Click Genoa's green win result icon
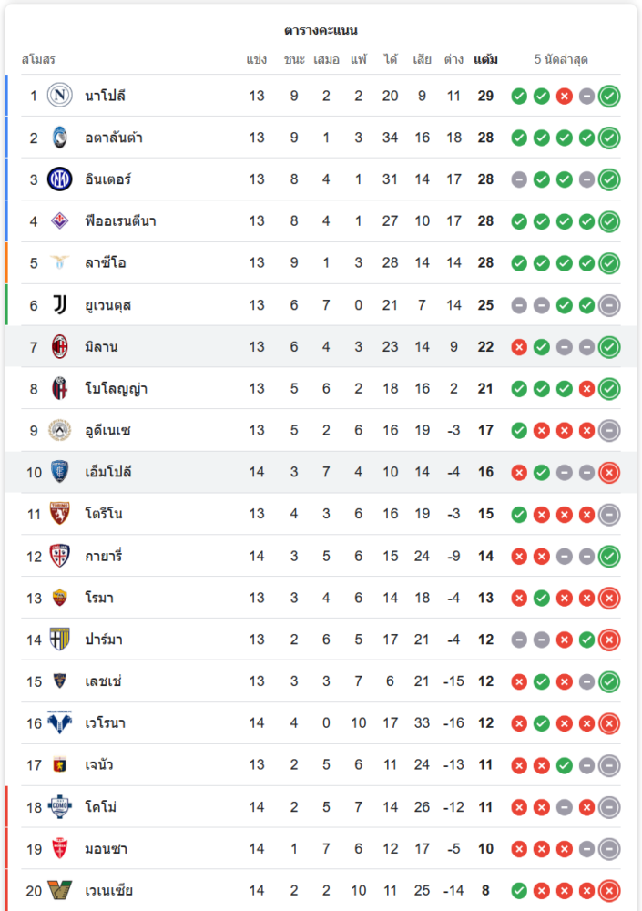The height and width of the screenshot is (911, 642). coord(565,765)
